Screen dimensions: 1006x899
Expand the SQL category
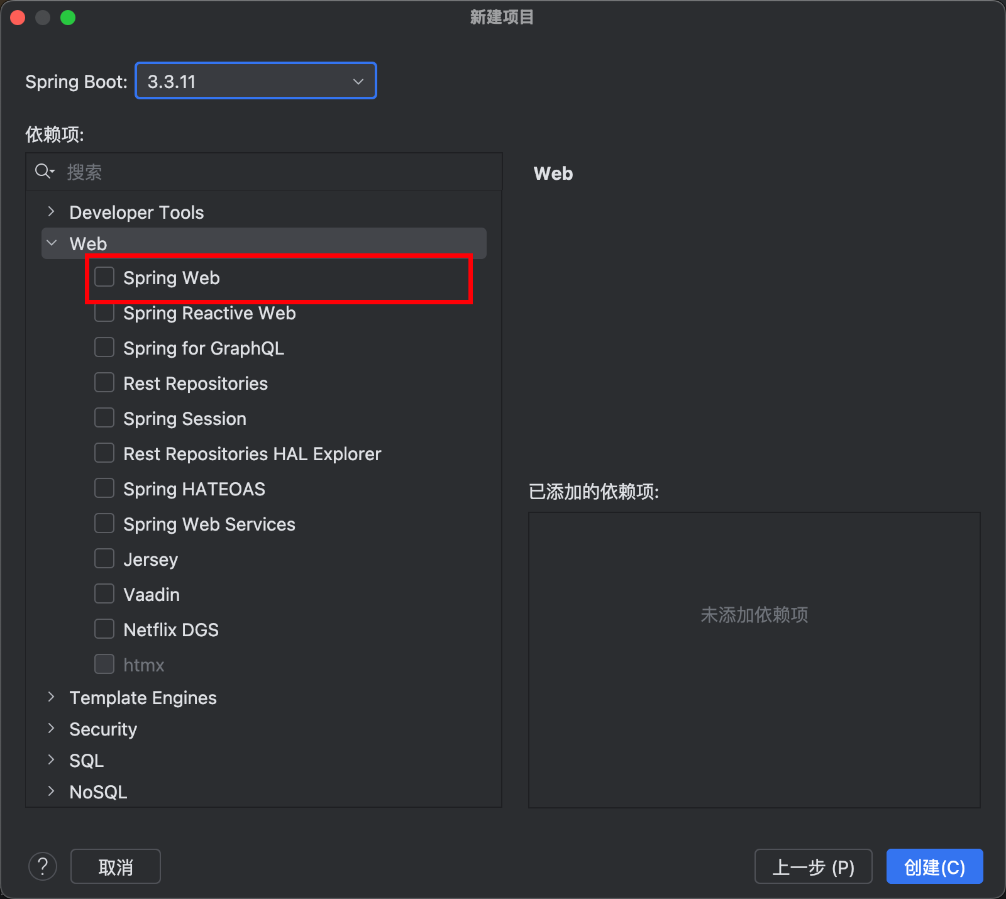coord(52,759)
